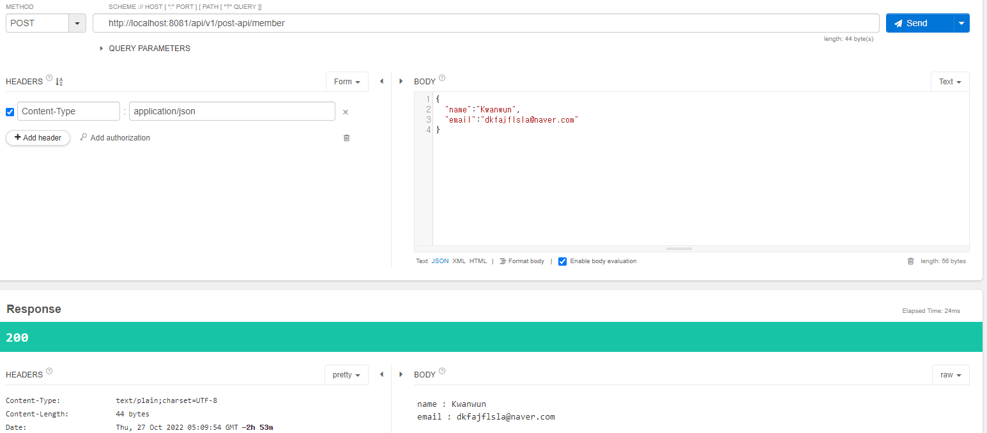Click help icon next to request BODY
The width and height of the screenshot is (987, 433).
tap(442, 79)
